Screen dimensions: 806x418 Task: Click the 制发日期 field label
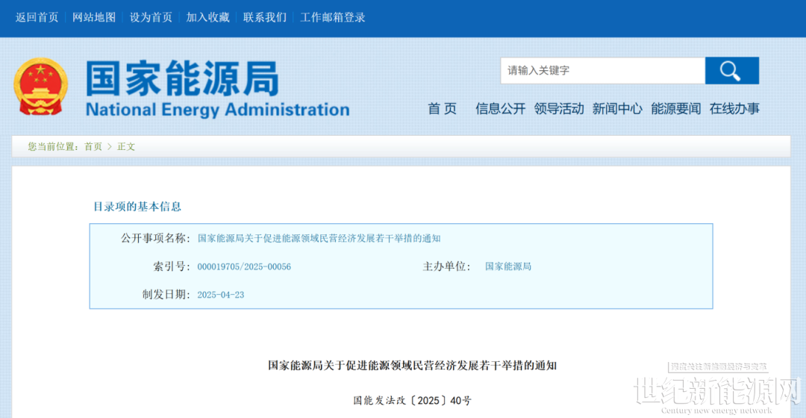166,295
